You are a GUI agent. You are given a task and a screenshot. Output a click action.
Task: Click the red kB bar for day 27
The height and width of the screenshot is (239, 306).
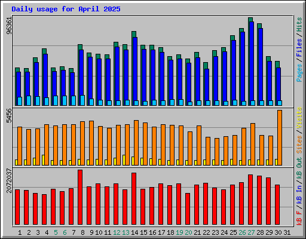pos(250,200)
